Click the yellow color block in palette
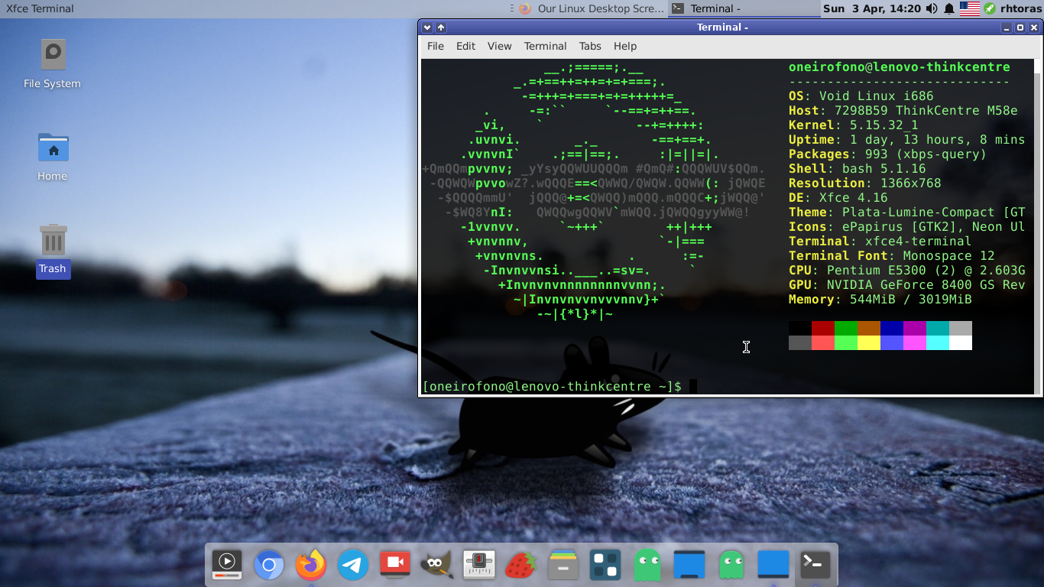This screenshot has width=1044, height=587. click(869, 342)
